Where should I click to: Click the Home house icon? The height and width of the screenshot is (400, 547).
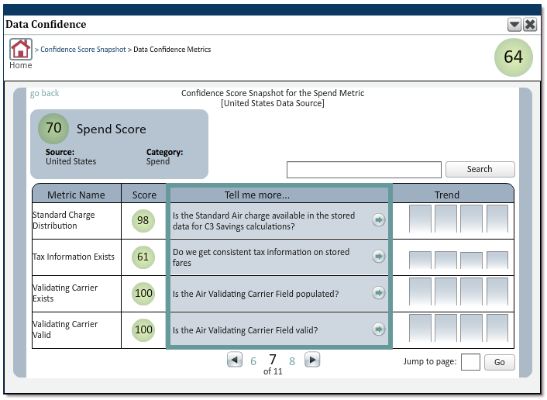21,49
